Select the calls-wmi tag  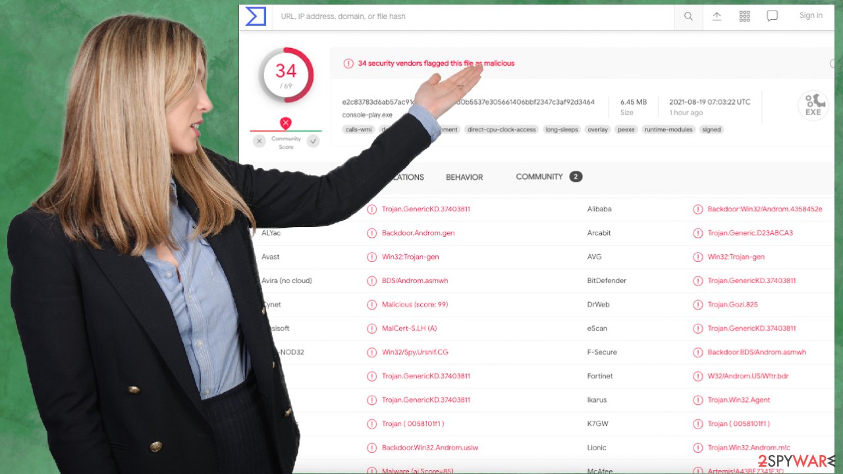[359, 130]
